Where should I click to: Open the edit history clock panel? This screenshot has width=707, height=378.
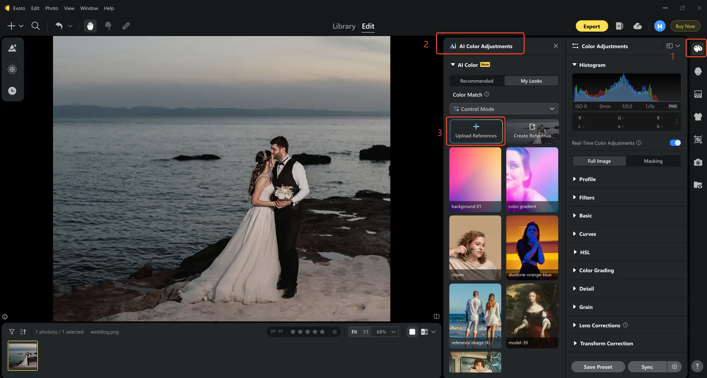tap(13, 91)
